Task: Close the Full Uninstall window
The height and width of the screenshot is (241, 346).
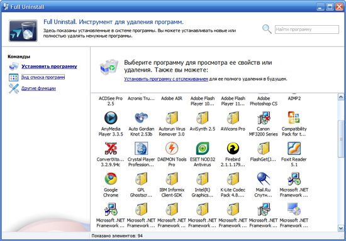Action: click(339, 7)
